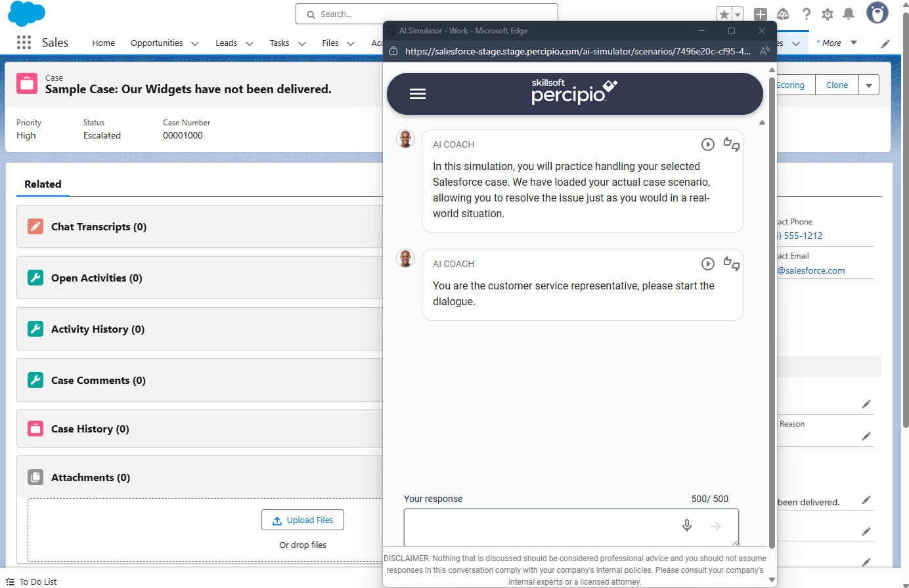Open the App Launcher grid icon
Image resolution: width=909 pixels, height=588 pixels.
24,42
